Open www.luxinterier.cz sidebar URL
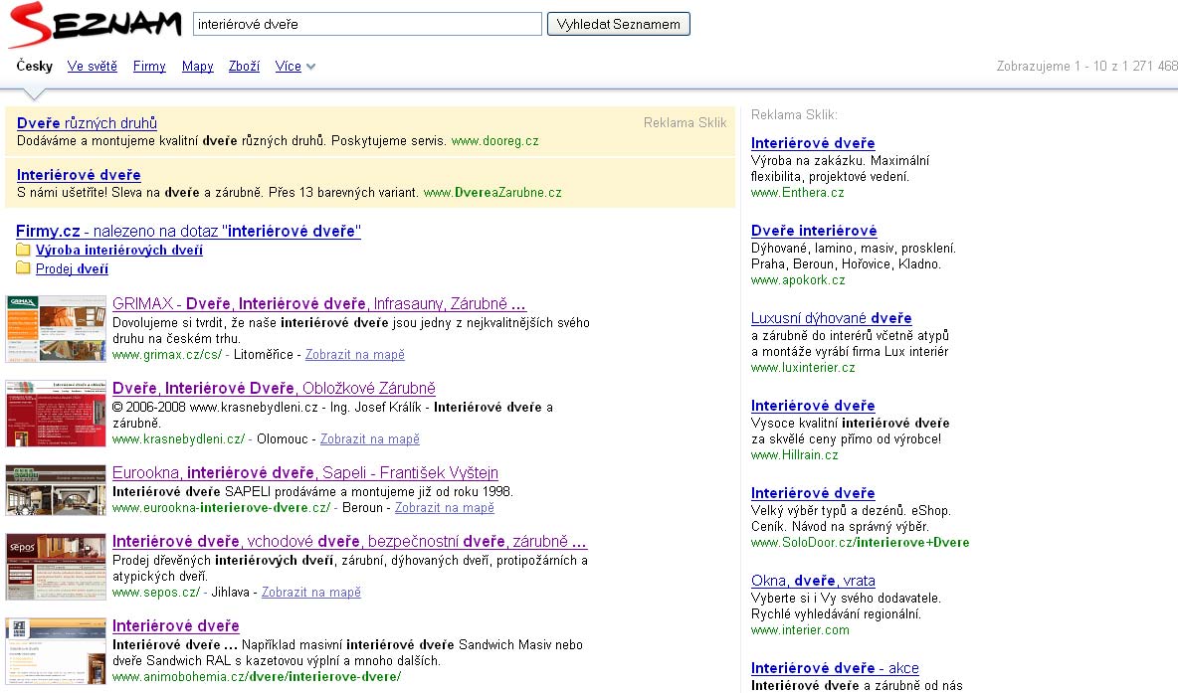Image resolution: width=1178 pixels, height=693 pixels. tap(803, 368)
